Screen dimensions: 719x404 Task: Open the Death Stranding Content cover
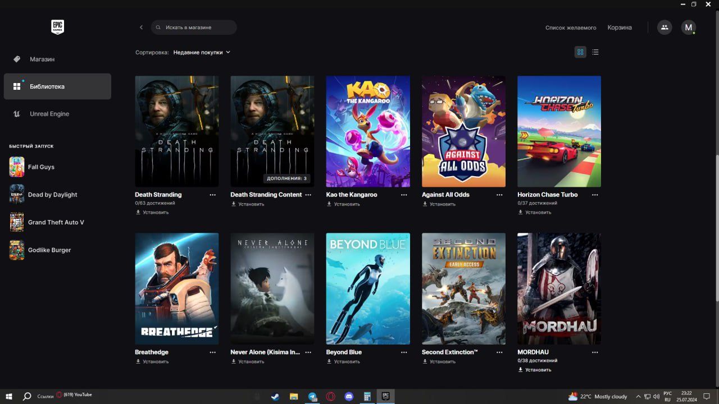272,131
